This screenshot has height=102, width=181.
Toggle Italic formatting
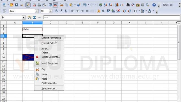coord(61,11)
